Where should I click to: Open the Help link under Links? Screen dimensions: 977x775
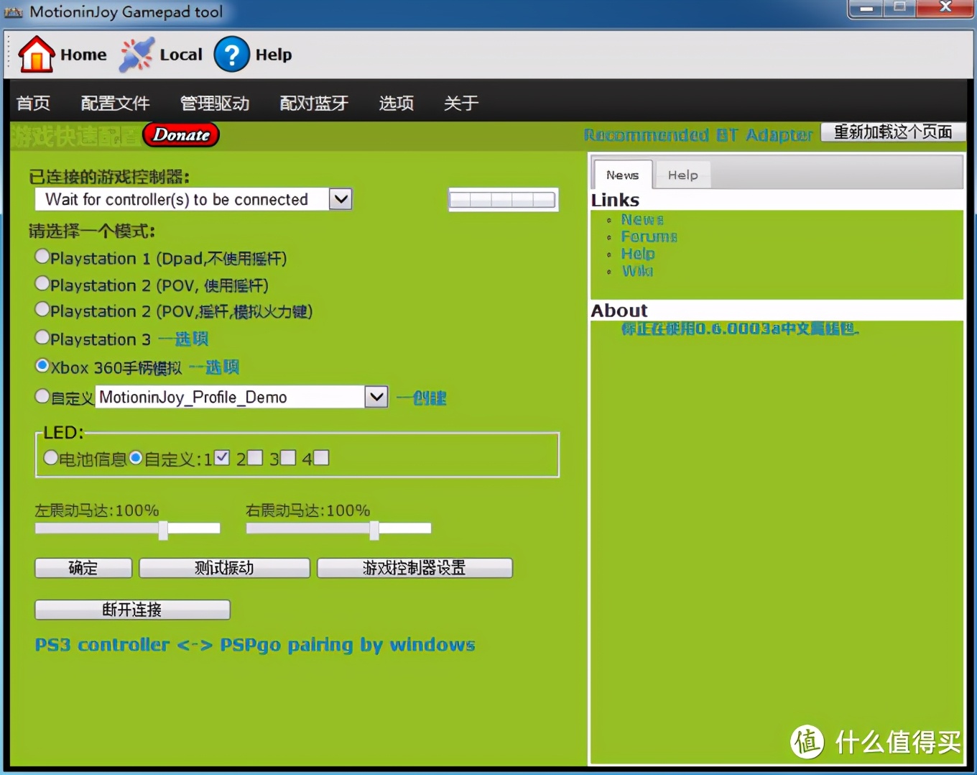click(638, 254)
